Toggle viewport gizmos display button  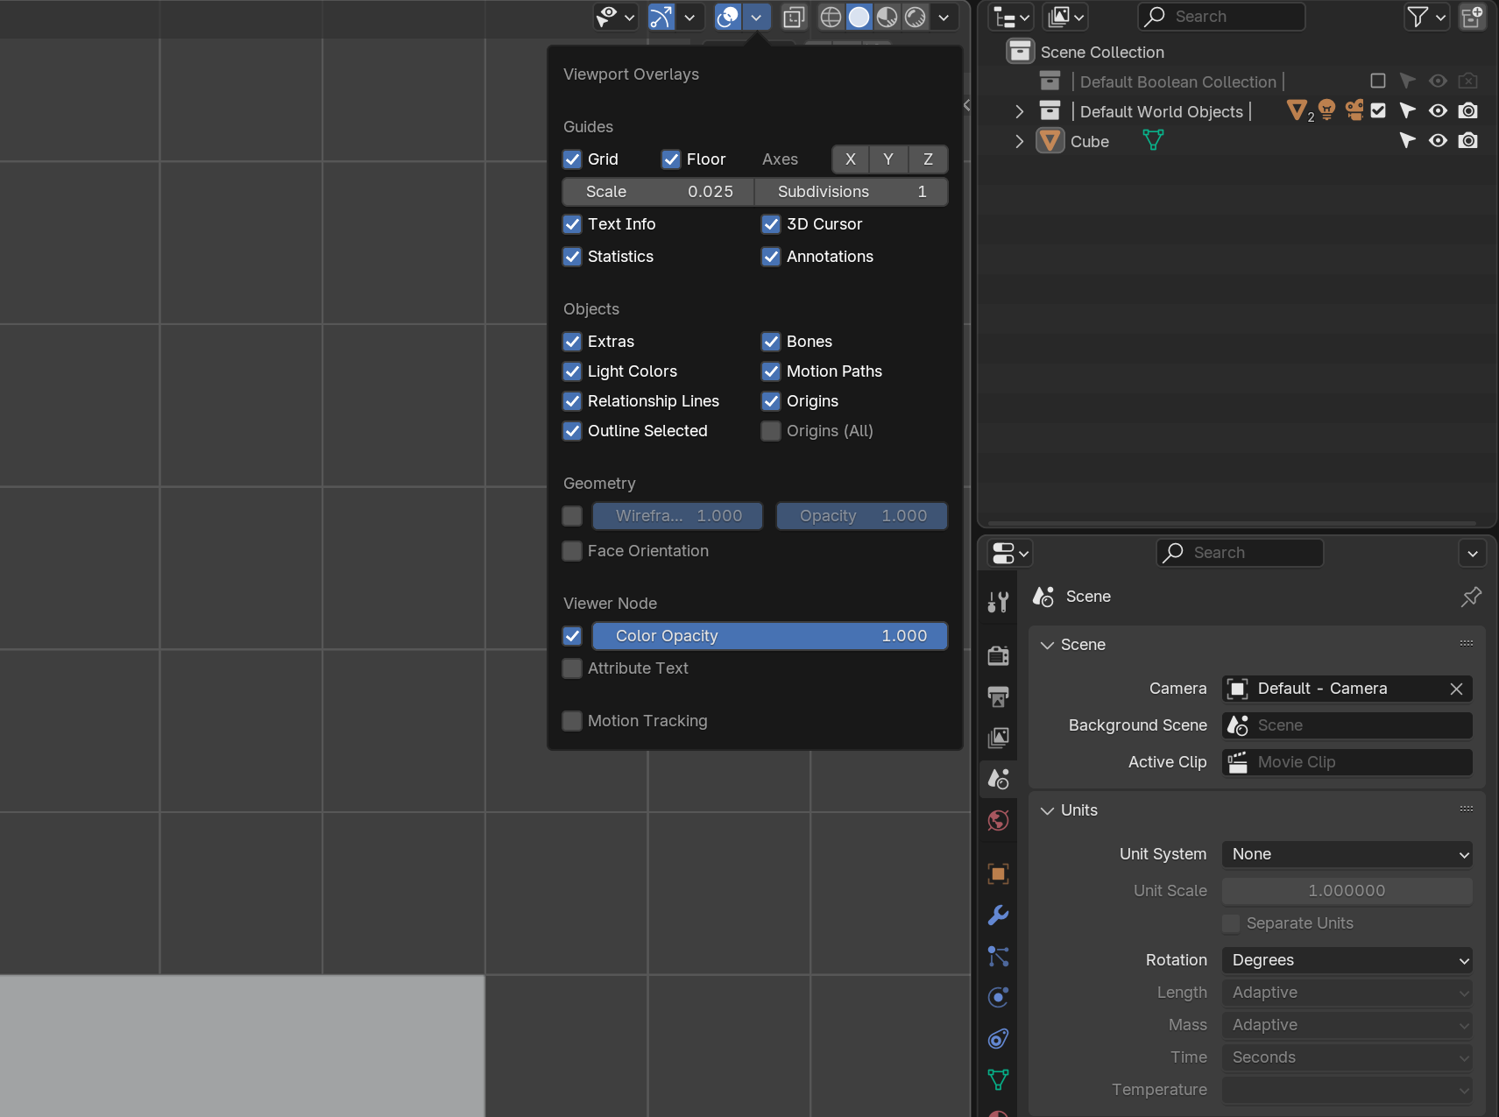click(x=661, y=17)
